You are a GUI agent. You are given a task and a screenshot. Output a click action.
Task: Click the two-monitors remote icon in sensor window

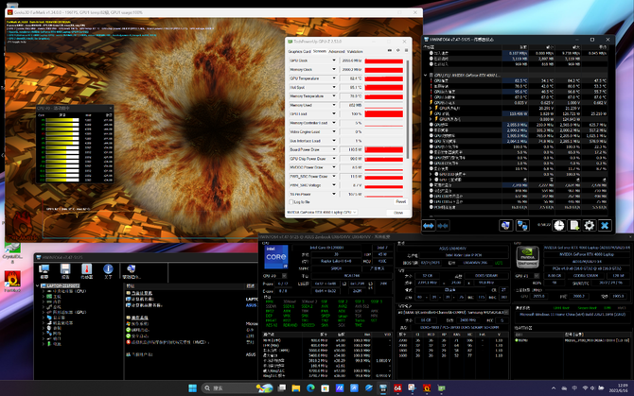tap(522, 226)
